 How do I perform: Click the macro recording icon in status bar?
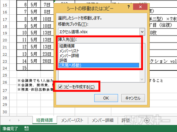point(27,128)
